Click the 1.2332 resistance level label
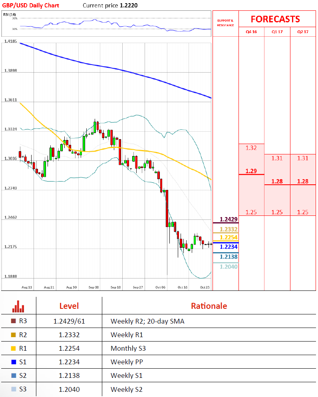The image size is (318, 397). pyautogui.click(x=229, y=229)
